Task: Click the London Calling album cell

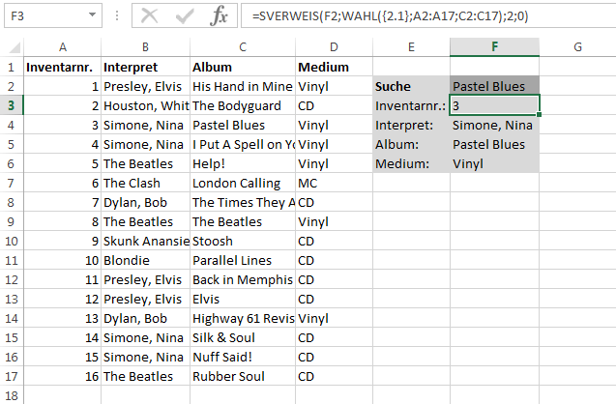Action: click(243, 183)
